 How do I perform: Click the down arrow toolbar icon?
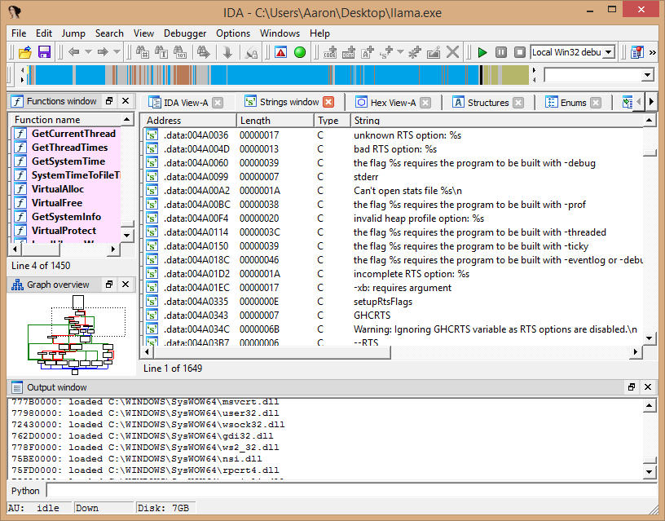click(227, 53)
